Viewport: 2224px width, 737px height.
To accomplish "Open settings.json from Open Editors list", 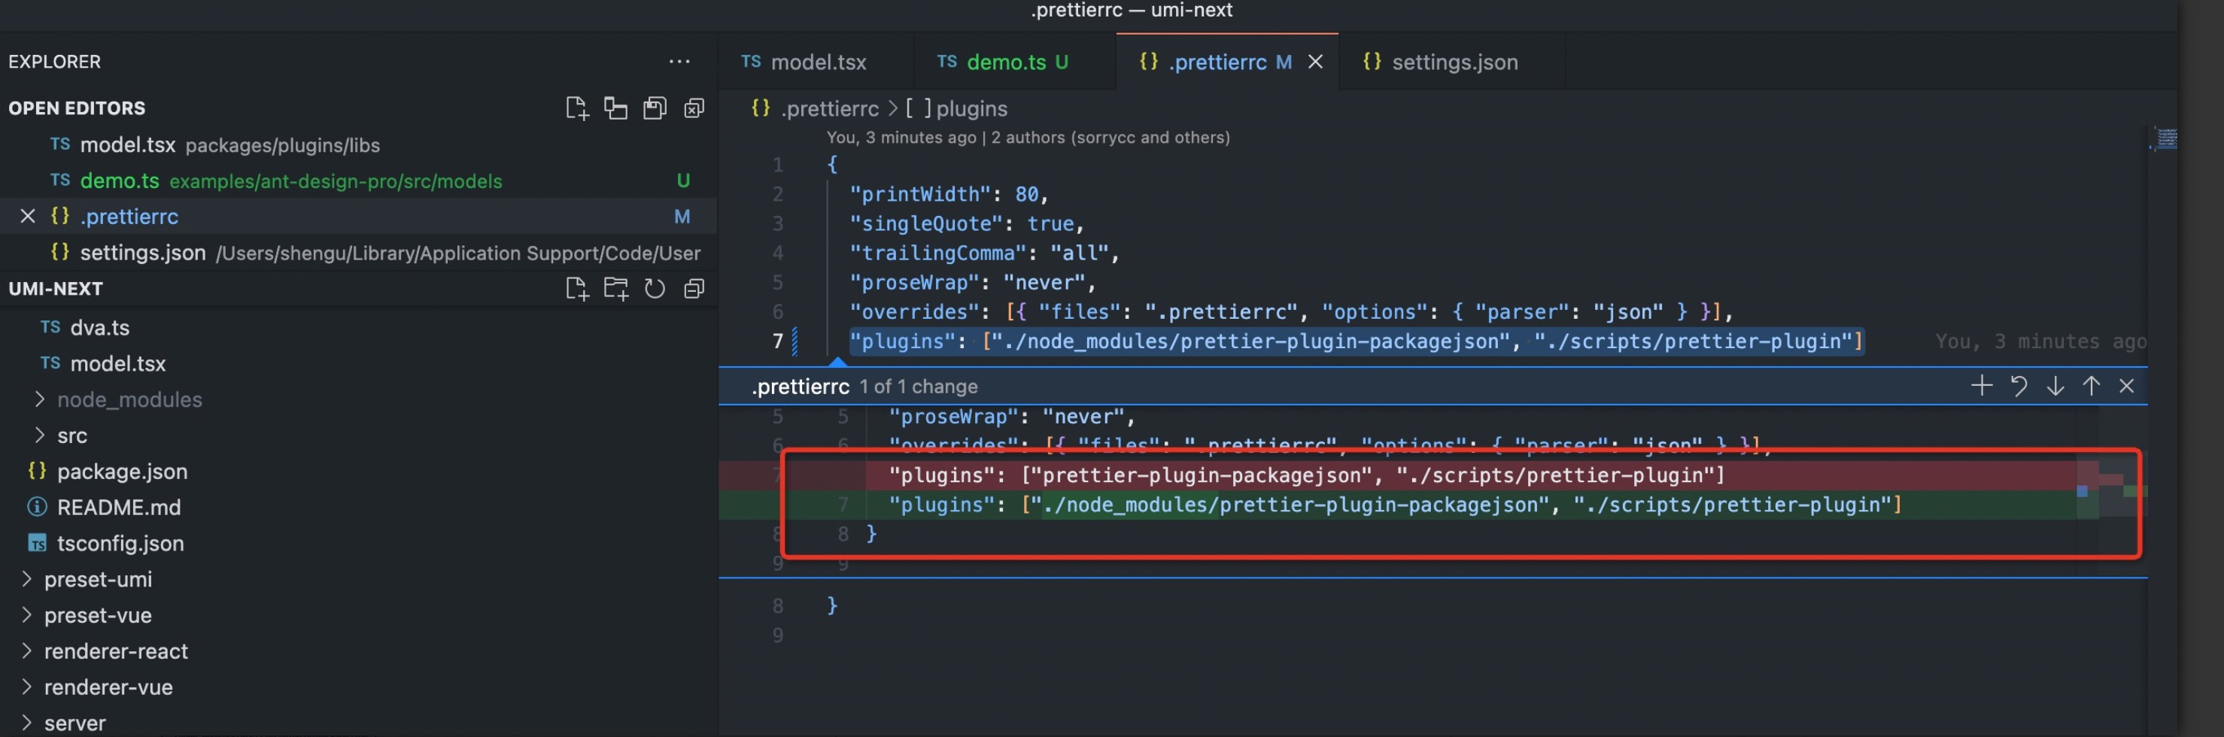I will [x=358, y=252].
